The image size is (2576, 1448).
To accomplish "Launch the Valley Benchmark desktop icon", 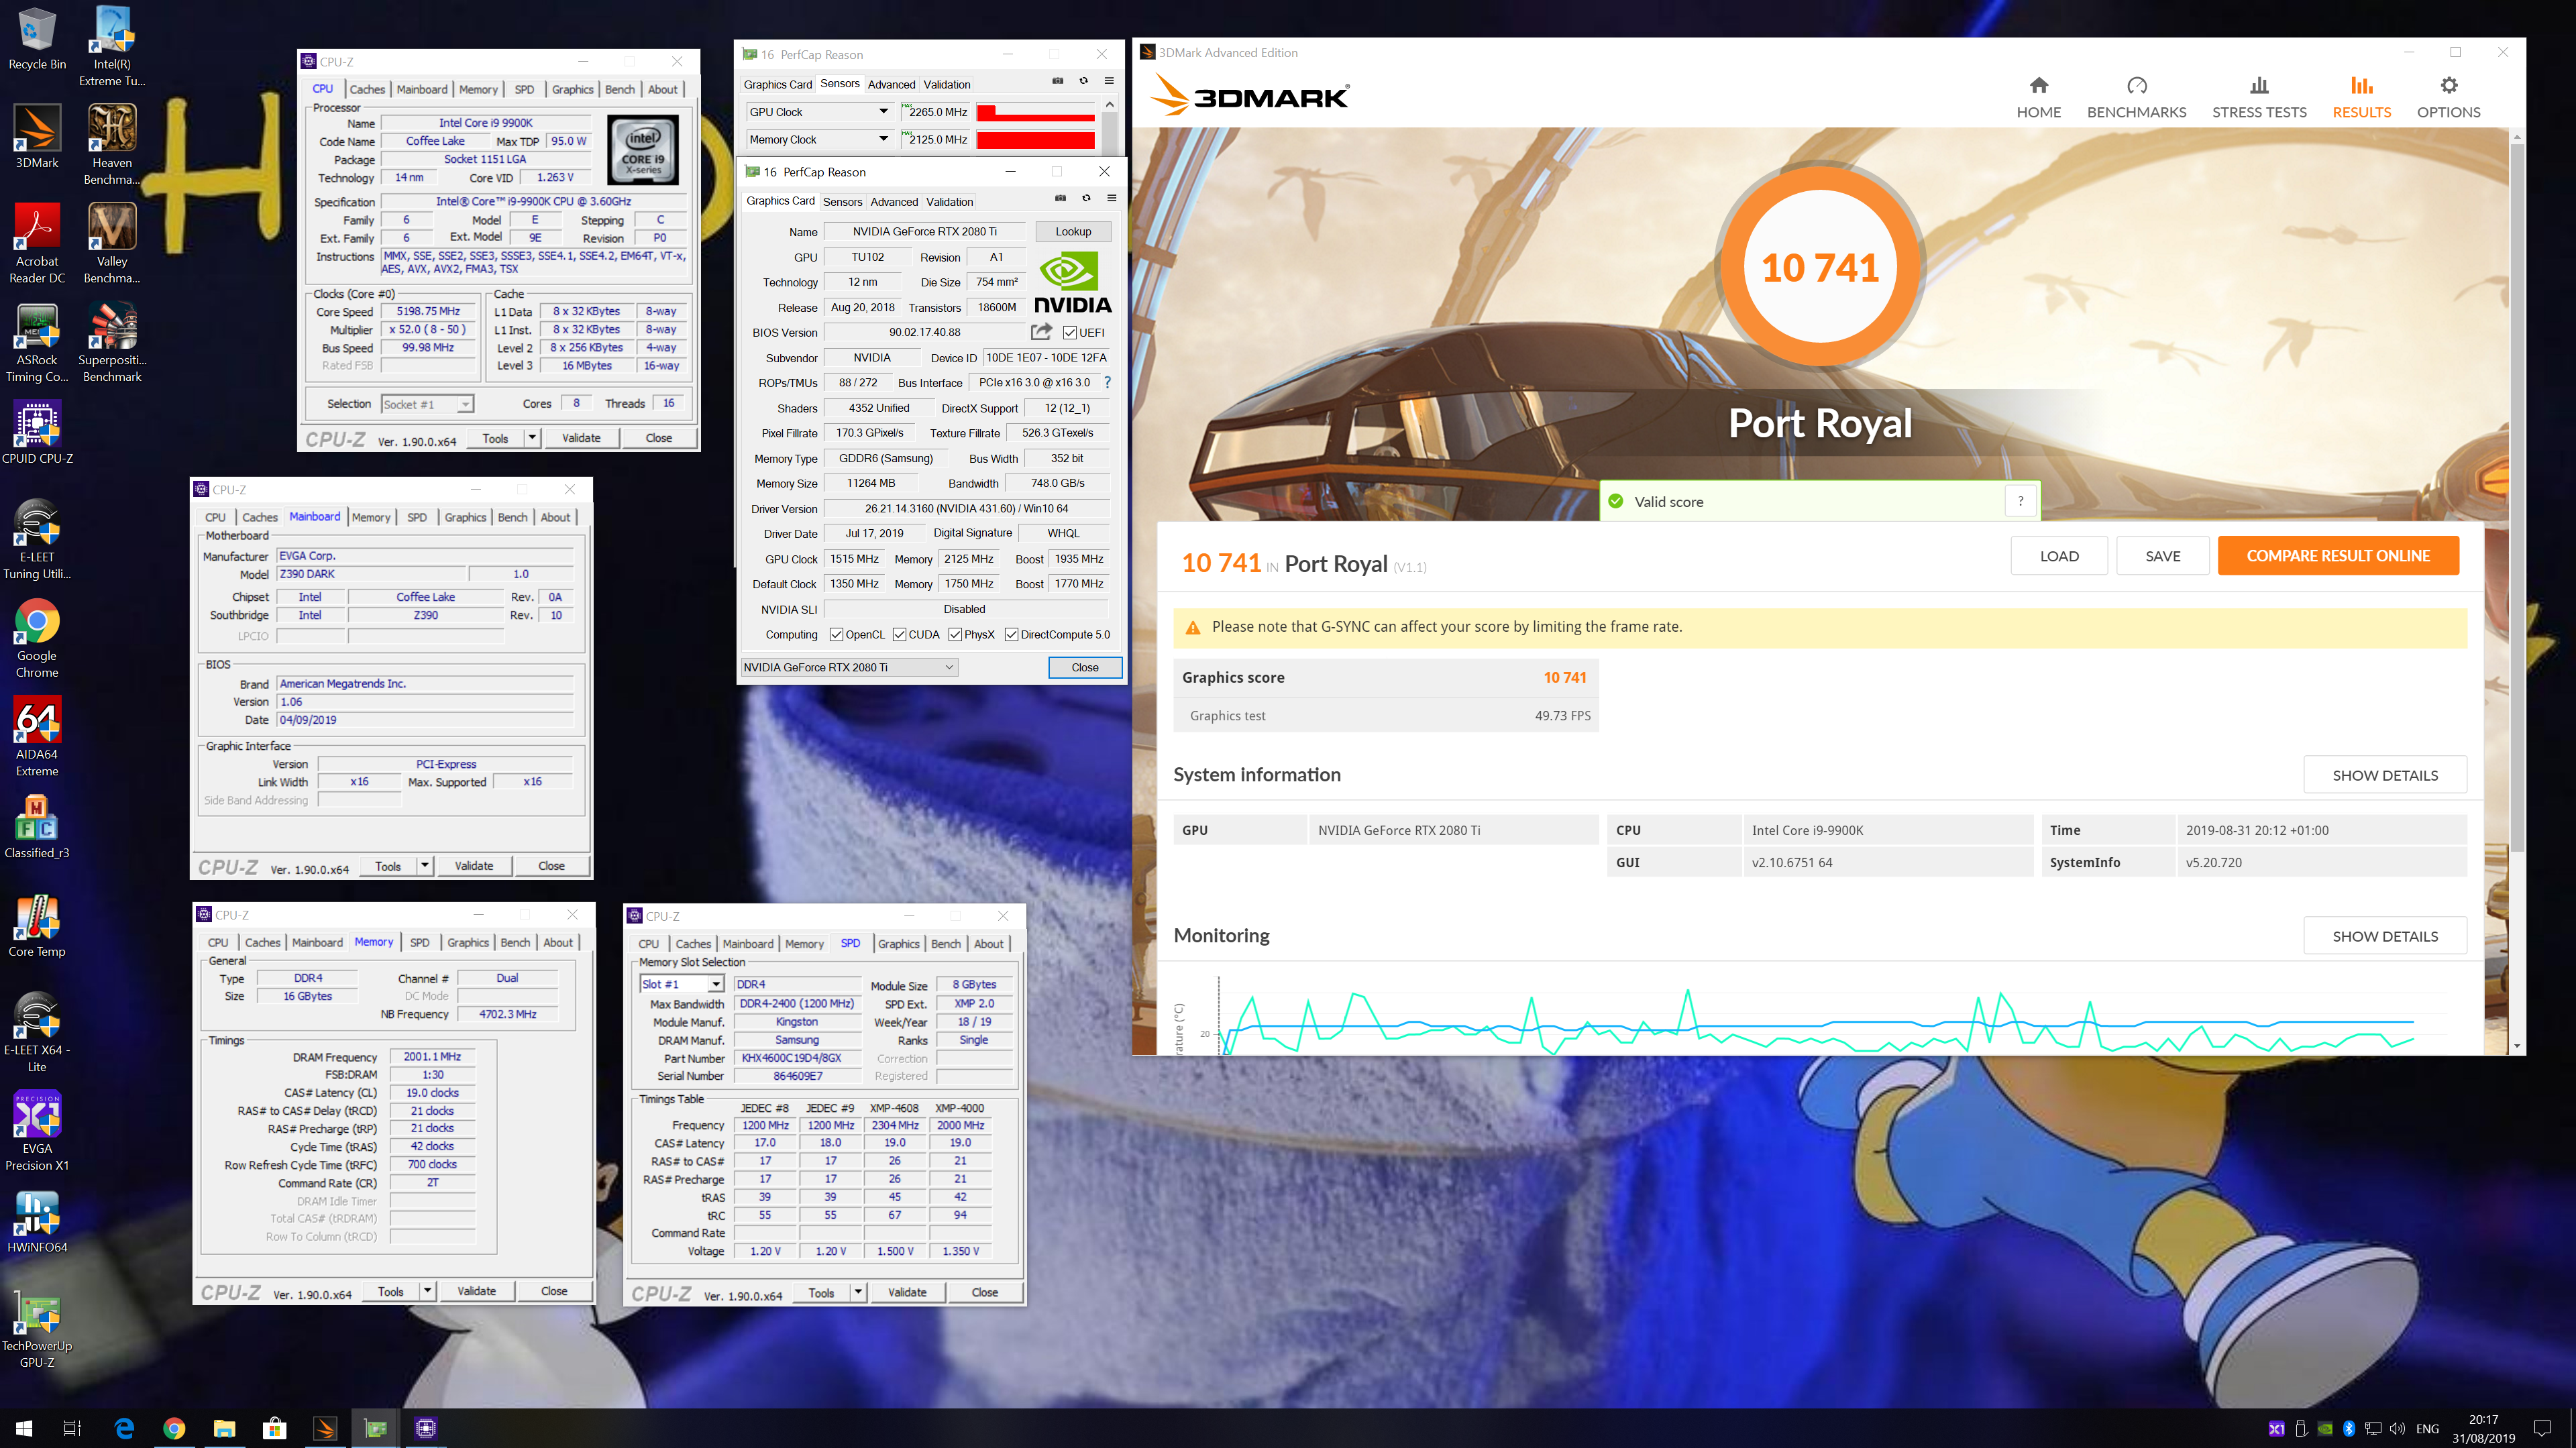I will coord(112,243).
